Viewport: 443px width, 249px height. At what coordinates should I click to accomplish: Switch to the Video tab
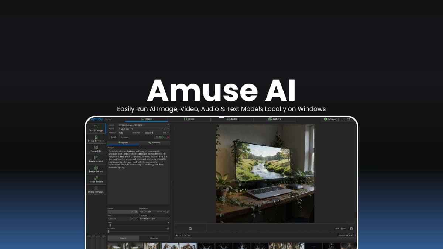[189, 119]
